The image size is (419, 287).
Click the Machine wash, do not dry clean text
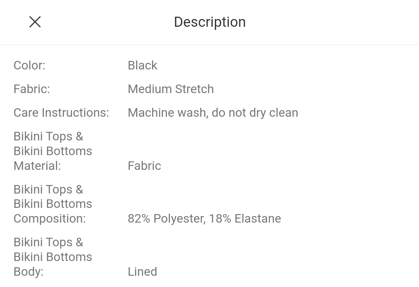[213, 113]
